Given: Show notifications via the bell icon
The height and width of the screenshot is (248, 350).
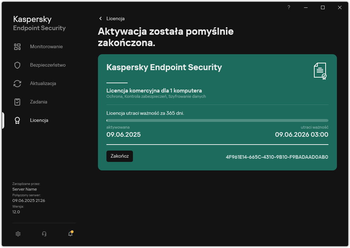Looking at the screenshot, I should [70, 234].
